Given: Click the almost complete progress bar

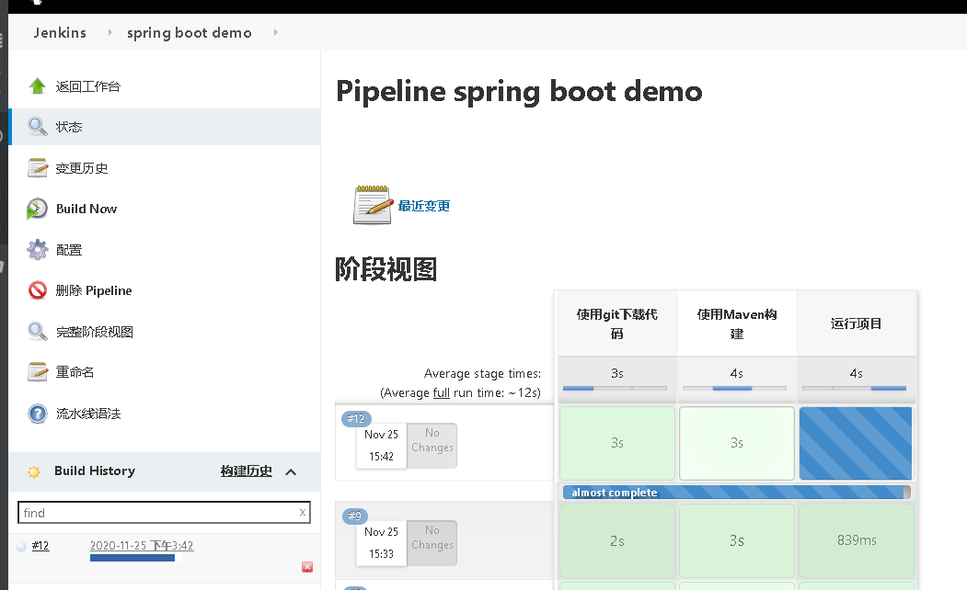Looking at the screenshot, I should point(736,493).
